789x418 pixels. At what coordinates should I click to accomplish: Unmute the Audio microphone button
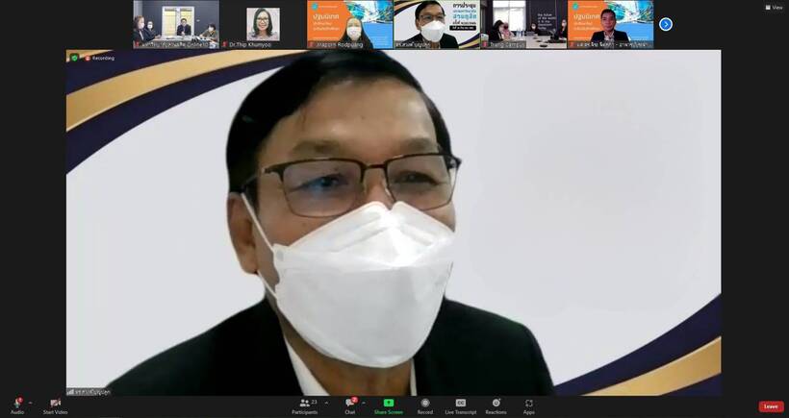(x=17, y=406)
